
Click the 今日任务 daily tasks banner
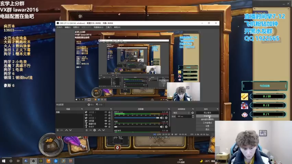265,86
